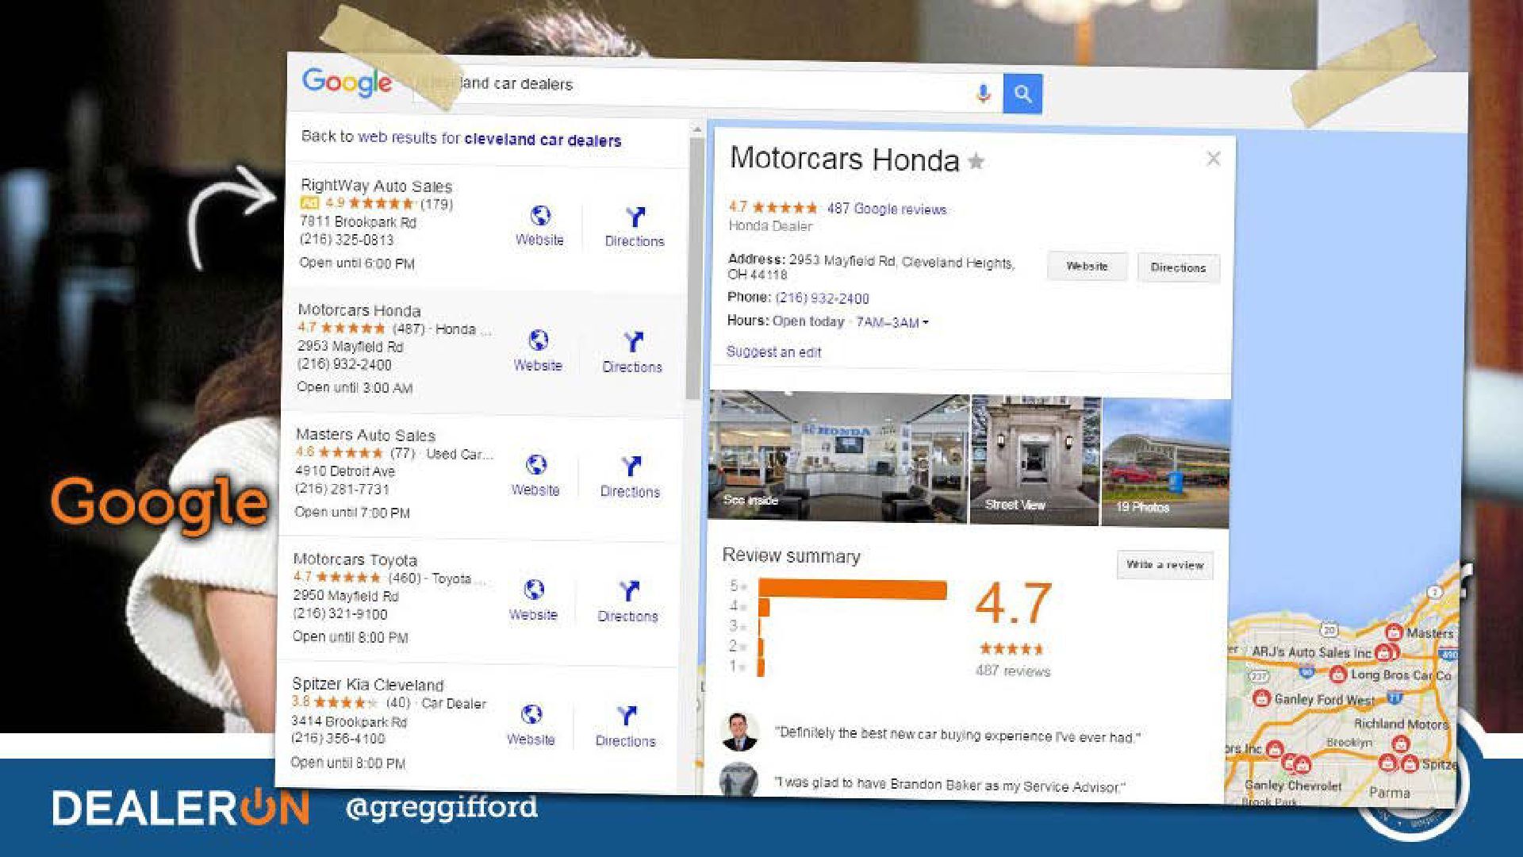1523x857 pixels.
Task: Click the blue search magnifier button
Action: (1022, 94)
